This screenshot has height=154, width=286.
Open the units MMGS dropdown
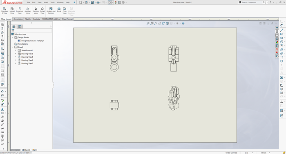coord(269,153)
